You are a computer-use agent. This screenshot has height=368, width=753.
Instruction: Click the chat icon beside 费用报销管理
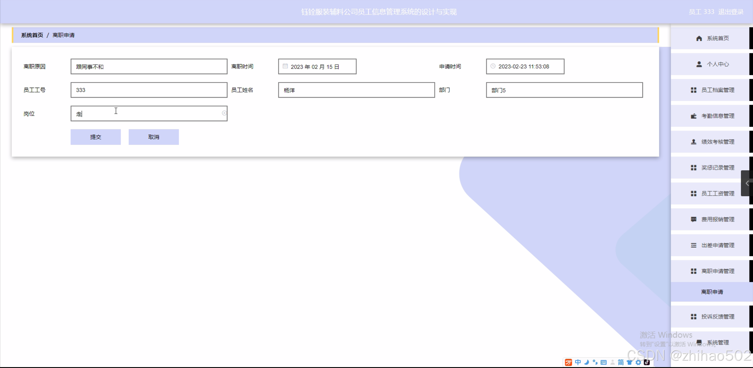click(x=694, y=219)
